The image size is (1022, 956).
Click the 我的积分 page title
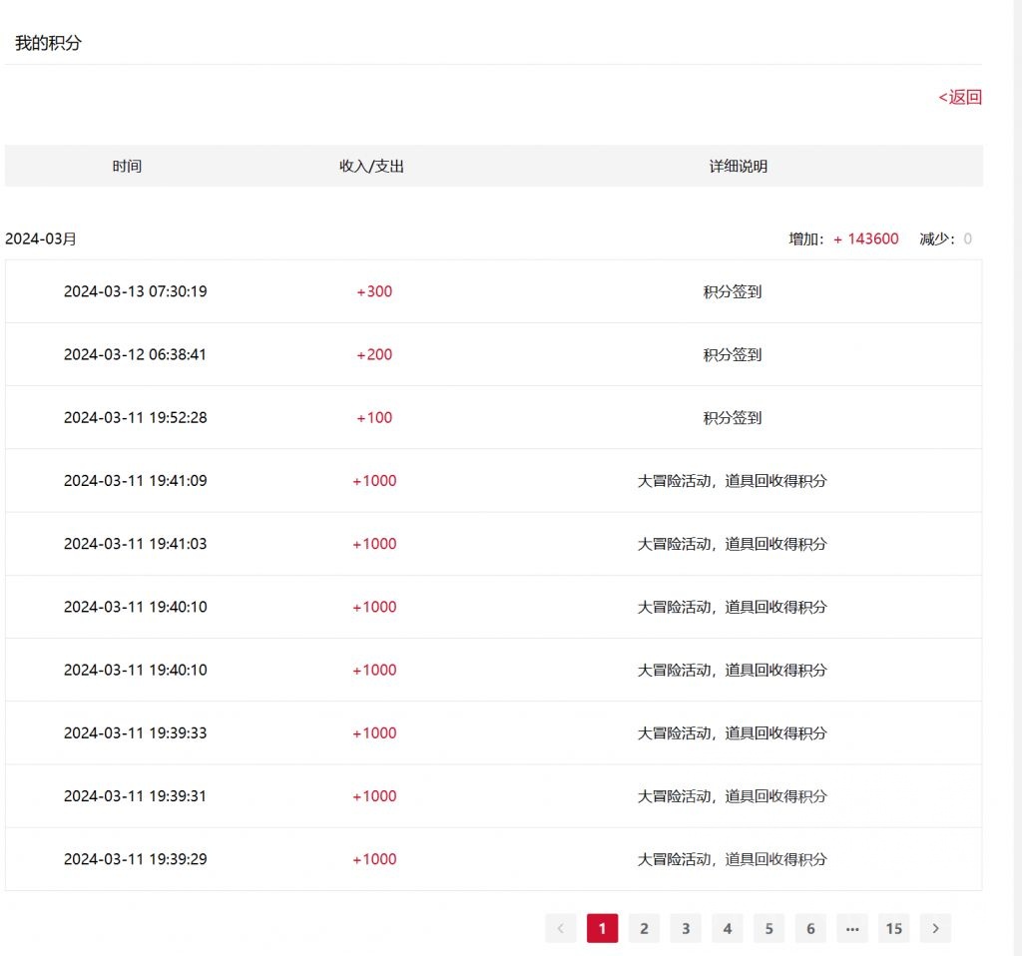[x=48, y=43]
